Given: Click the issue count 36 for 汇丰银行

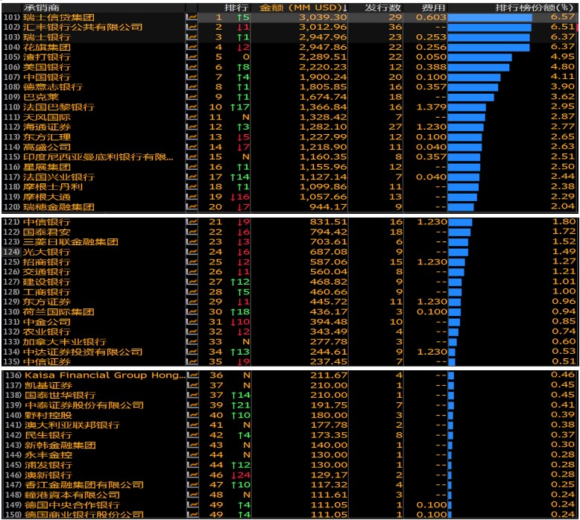Looking at the screenshot, I should coord(395,27).
